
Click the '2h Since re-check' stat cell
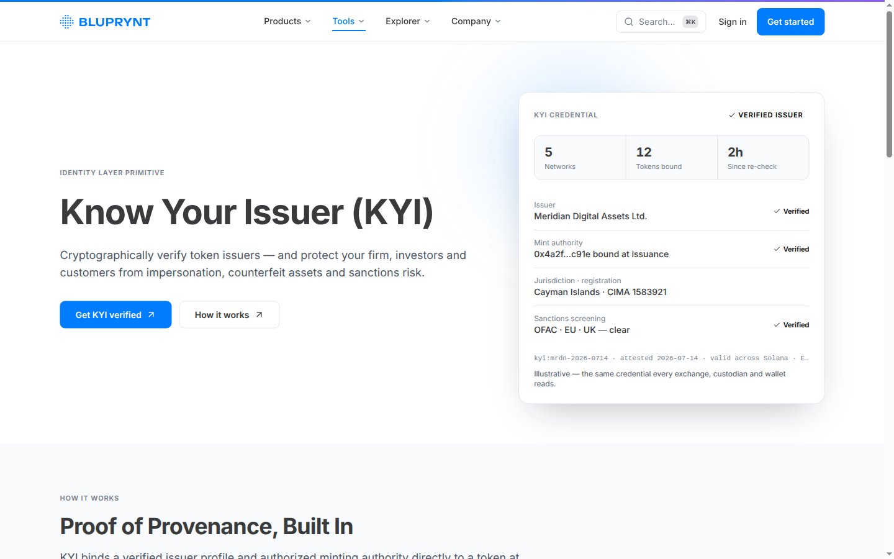(x=763, y=158)
